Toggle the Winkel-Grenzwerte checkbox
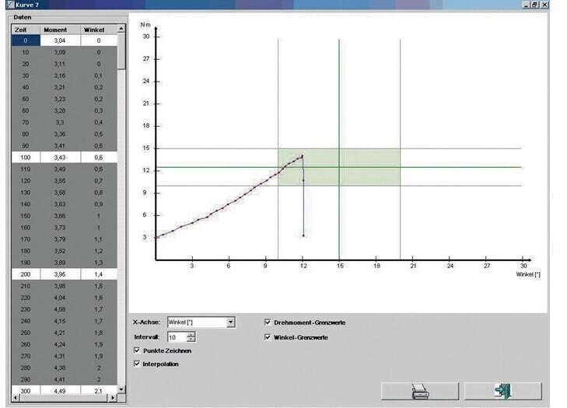 click(x=268, y=337)
